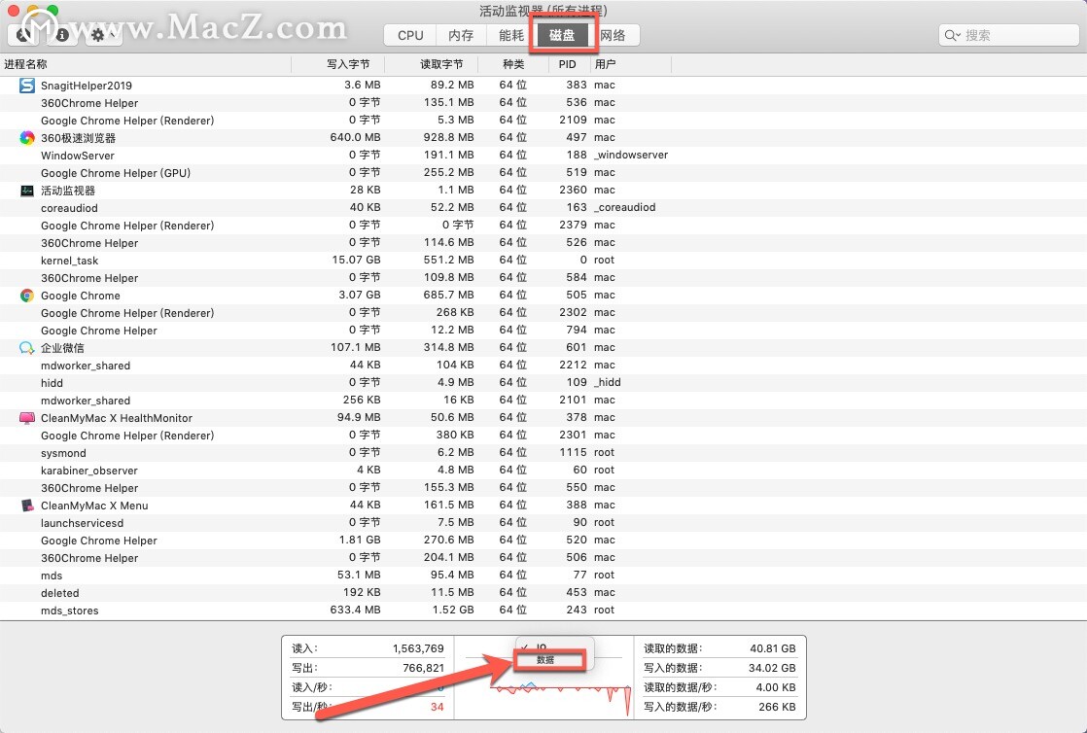This screenshot has width=1087, height=733.
Task: Sort by the 用户 column header
Action: coord(630,64)
